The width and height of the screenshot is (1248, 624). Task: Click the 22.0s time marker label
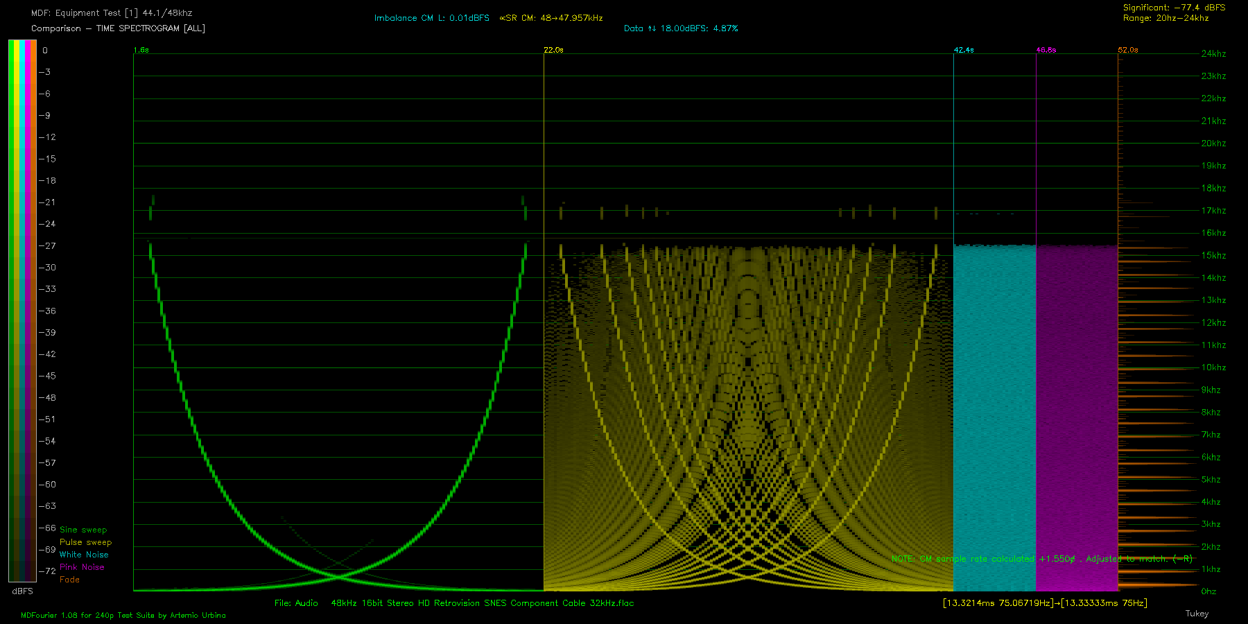coord(553,50)
